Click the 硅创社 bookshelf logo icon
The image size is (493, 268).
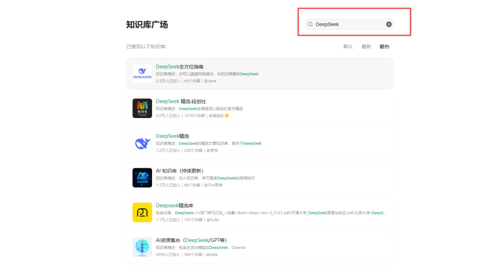(142, 108)
